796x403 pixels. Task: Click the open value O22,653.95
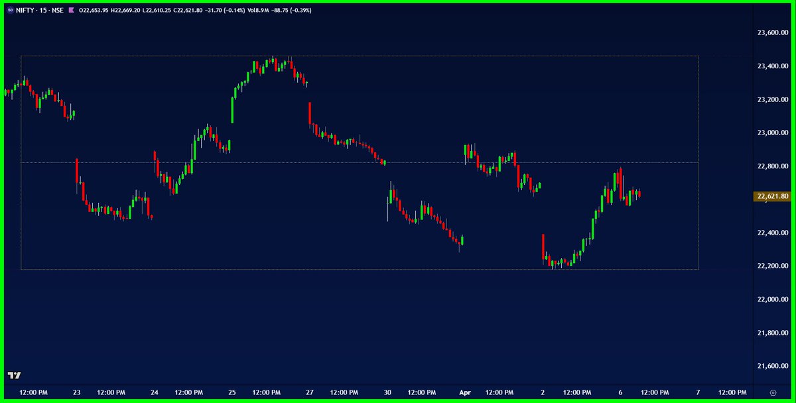(94, 11)
